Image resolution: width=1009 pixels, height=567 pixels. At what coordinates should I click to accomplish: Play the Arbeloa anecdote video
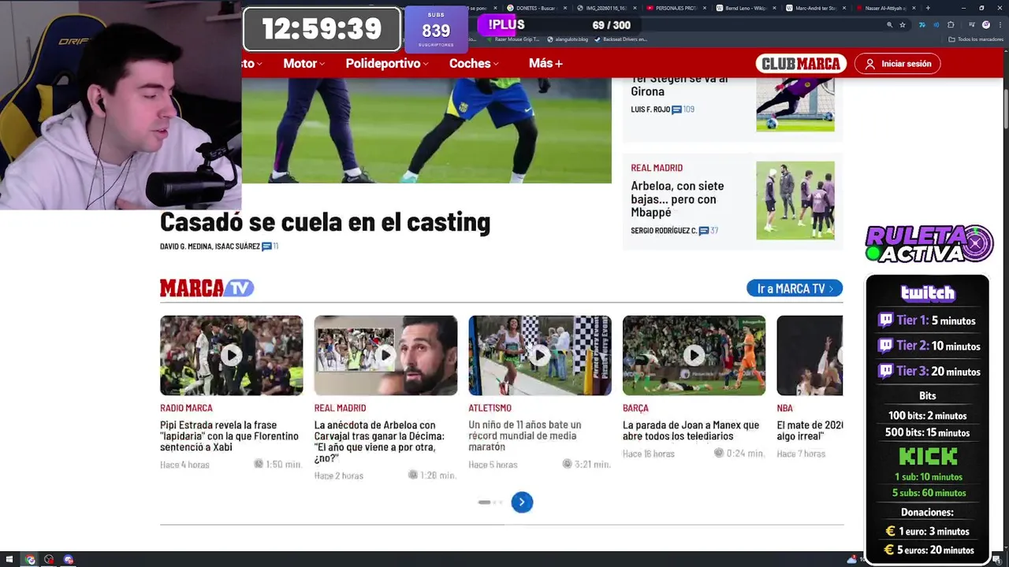[385, 355]
